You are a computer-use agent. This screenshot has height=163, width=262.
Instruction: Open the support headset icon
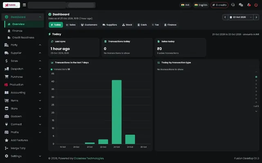click(x=233, y=5)
